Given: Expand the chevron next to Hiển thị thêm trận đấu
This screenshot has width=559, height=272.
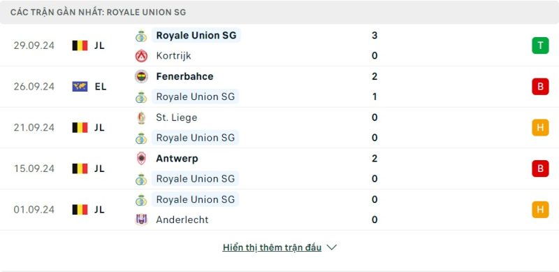Looking at the screenshot, I should pyautogui.click(x=331, y=248).
